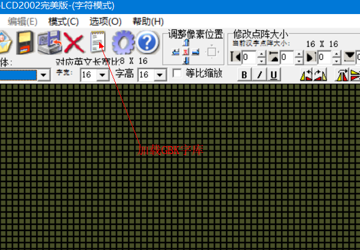The image size is (360, 250).
Task: Toggle bold with the B button
Action: 244,75
